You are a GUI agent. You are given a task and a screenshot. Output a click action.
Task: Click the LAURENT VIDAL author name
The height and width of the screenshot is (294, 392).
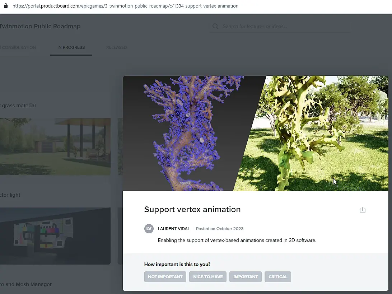click(174, 229)
